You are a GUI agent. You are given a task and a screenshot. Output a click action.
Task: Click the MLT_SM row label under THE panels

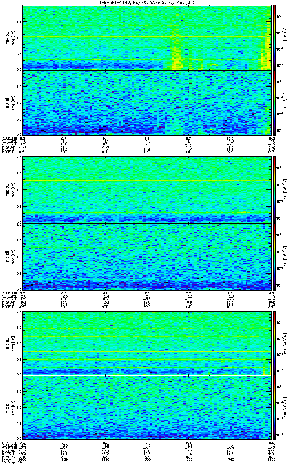pos(8,455)
